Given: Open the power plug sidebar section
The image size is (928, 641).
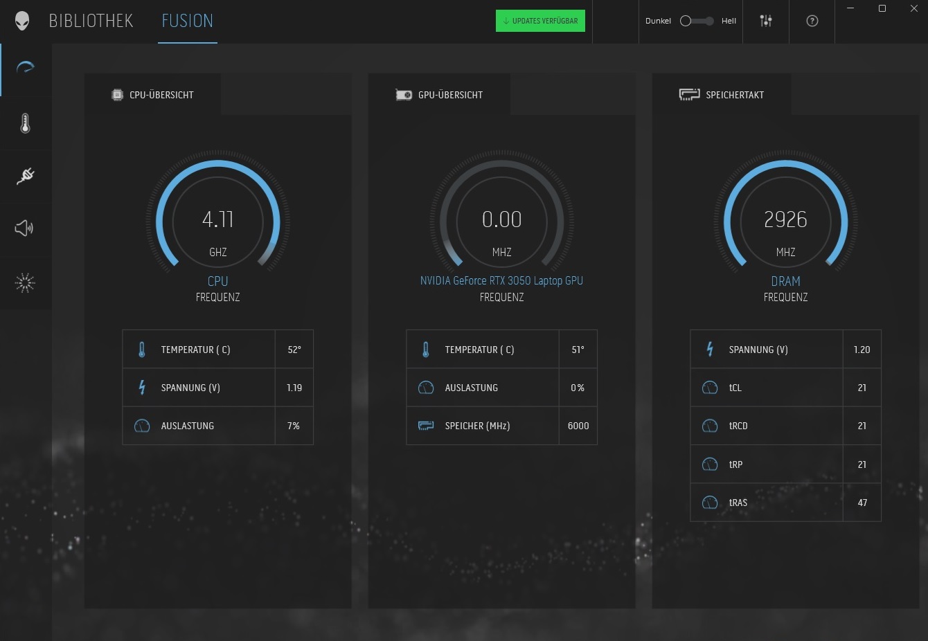Looking at the screenshot, I should [26, 176].
